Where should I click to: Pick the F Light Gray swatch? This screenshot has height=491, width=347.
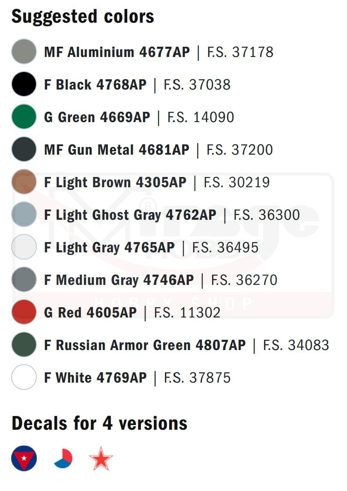pyautogui.click(x=24, y=247)
